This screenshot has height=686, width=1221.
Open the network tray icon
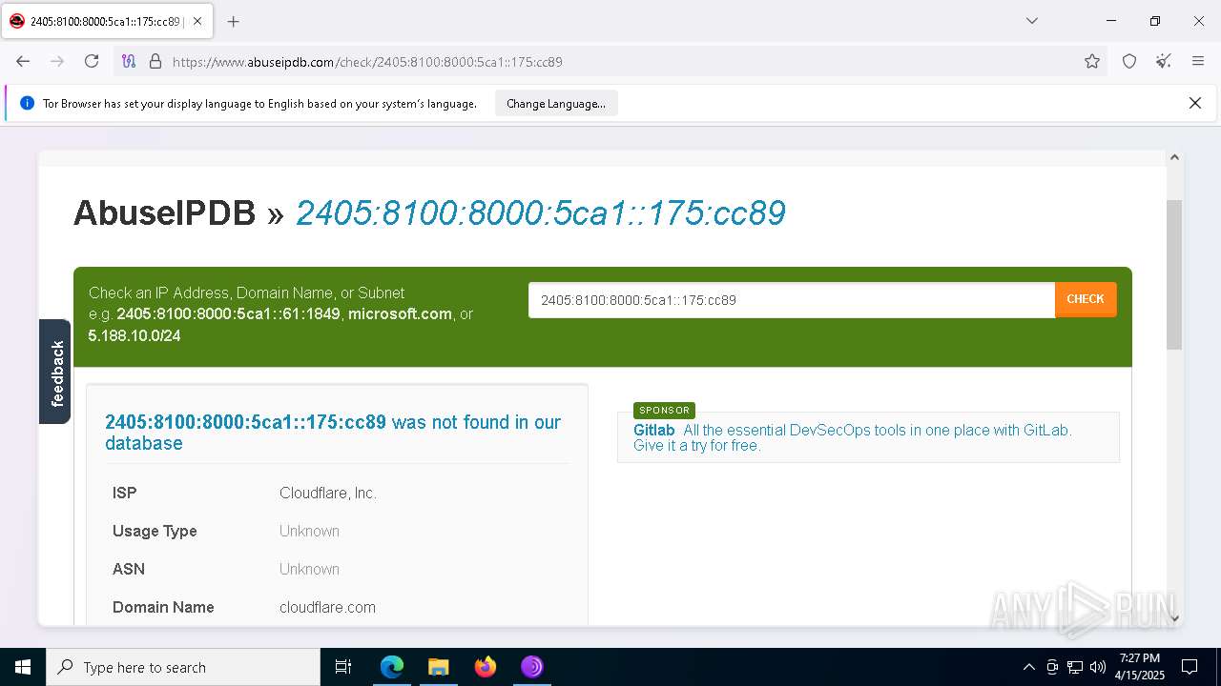coord(1075,667)
